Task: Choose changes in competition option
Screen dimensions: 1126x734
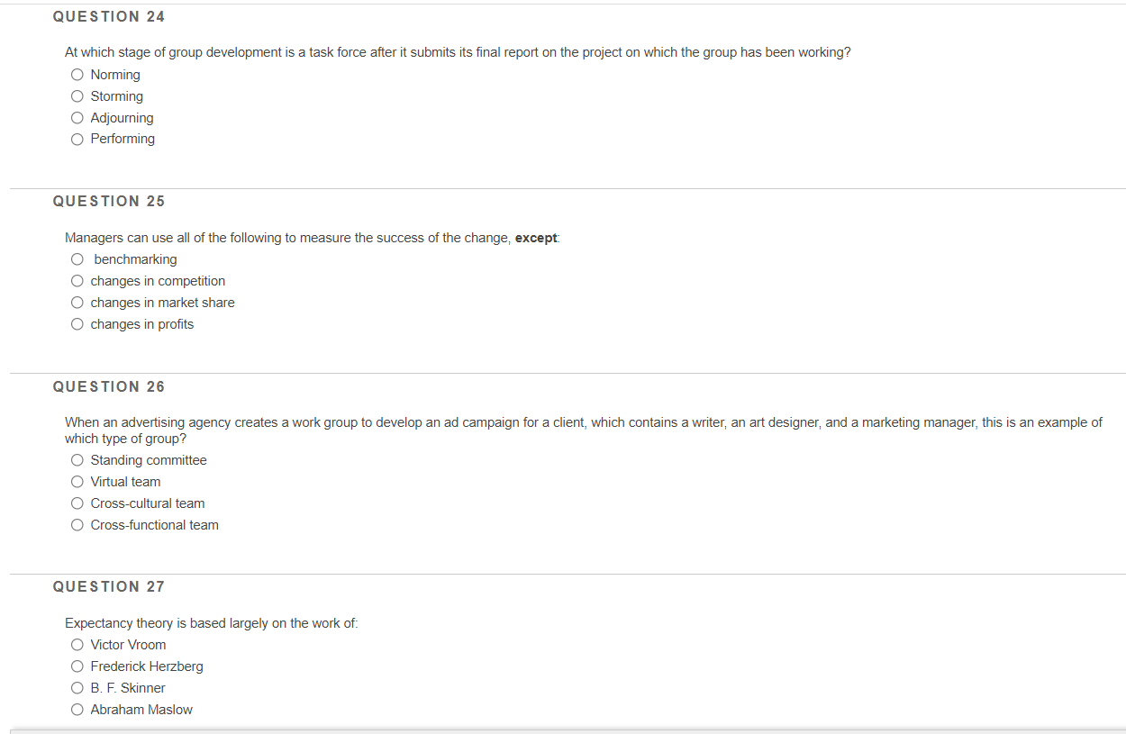Action: click(x=77, y=280)
